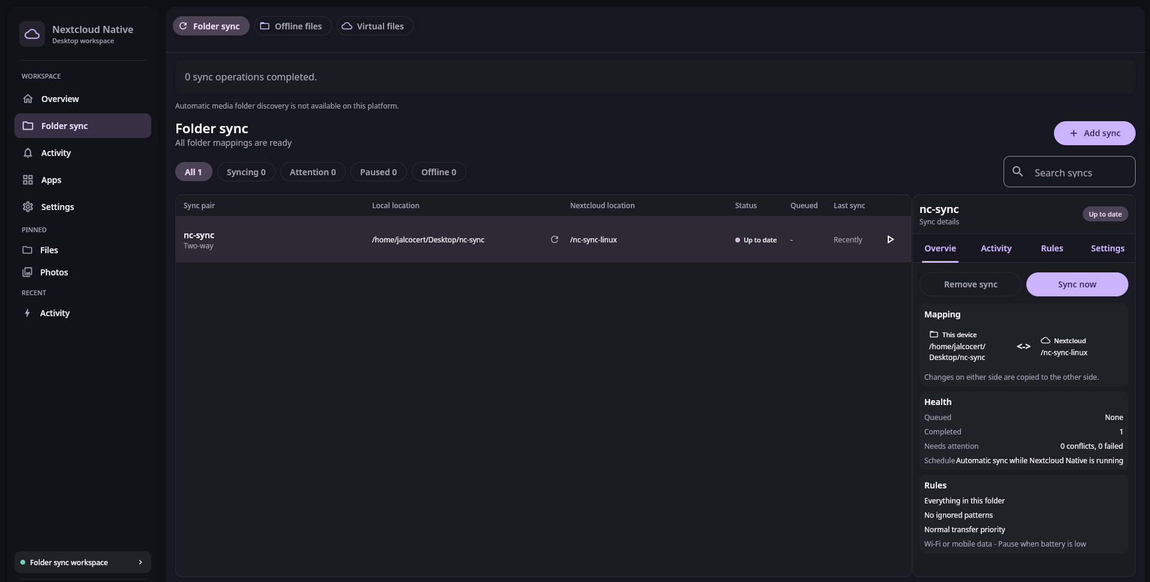Open Overview in the workspace sidebar
1150x582 pixels.
(83, 99)
